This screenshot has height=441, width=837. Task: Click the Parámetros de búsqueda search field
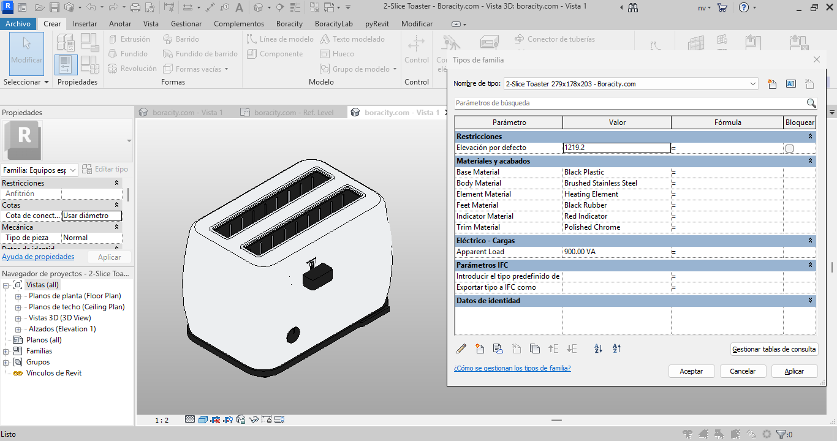630,103
